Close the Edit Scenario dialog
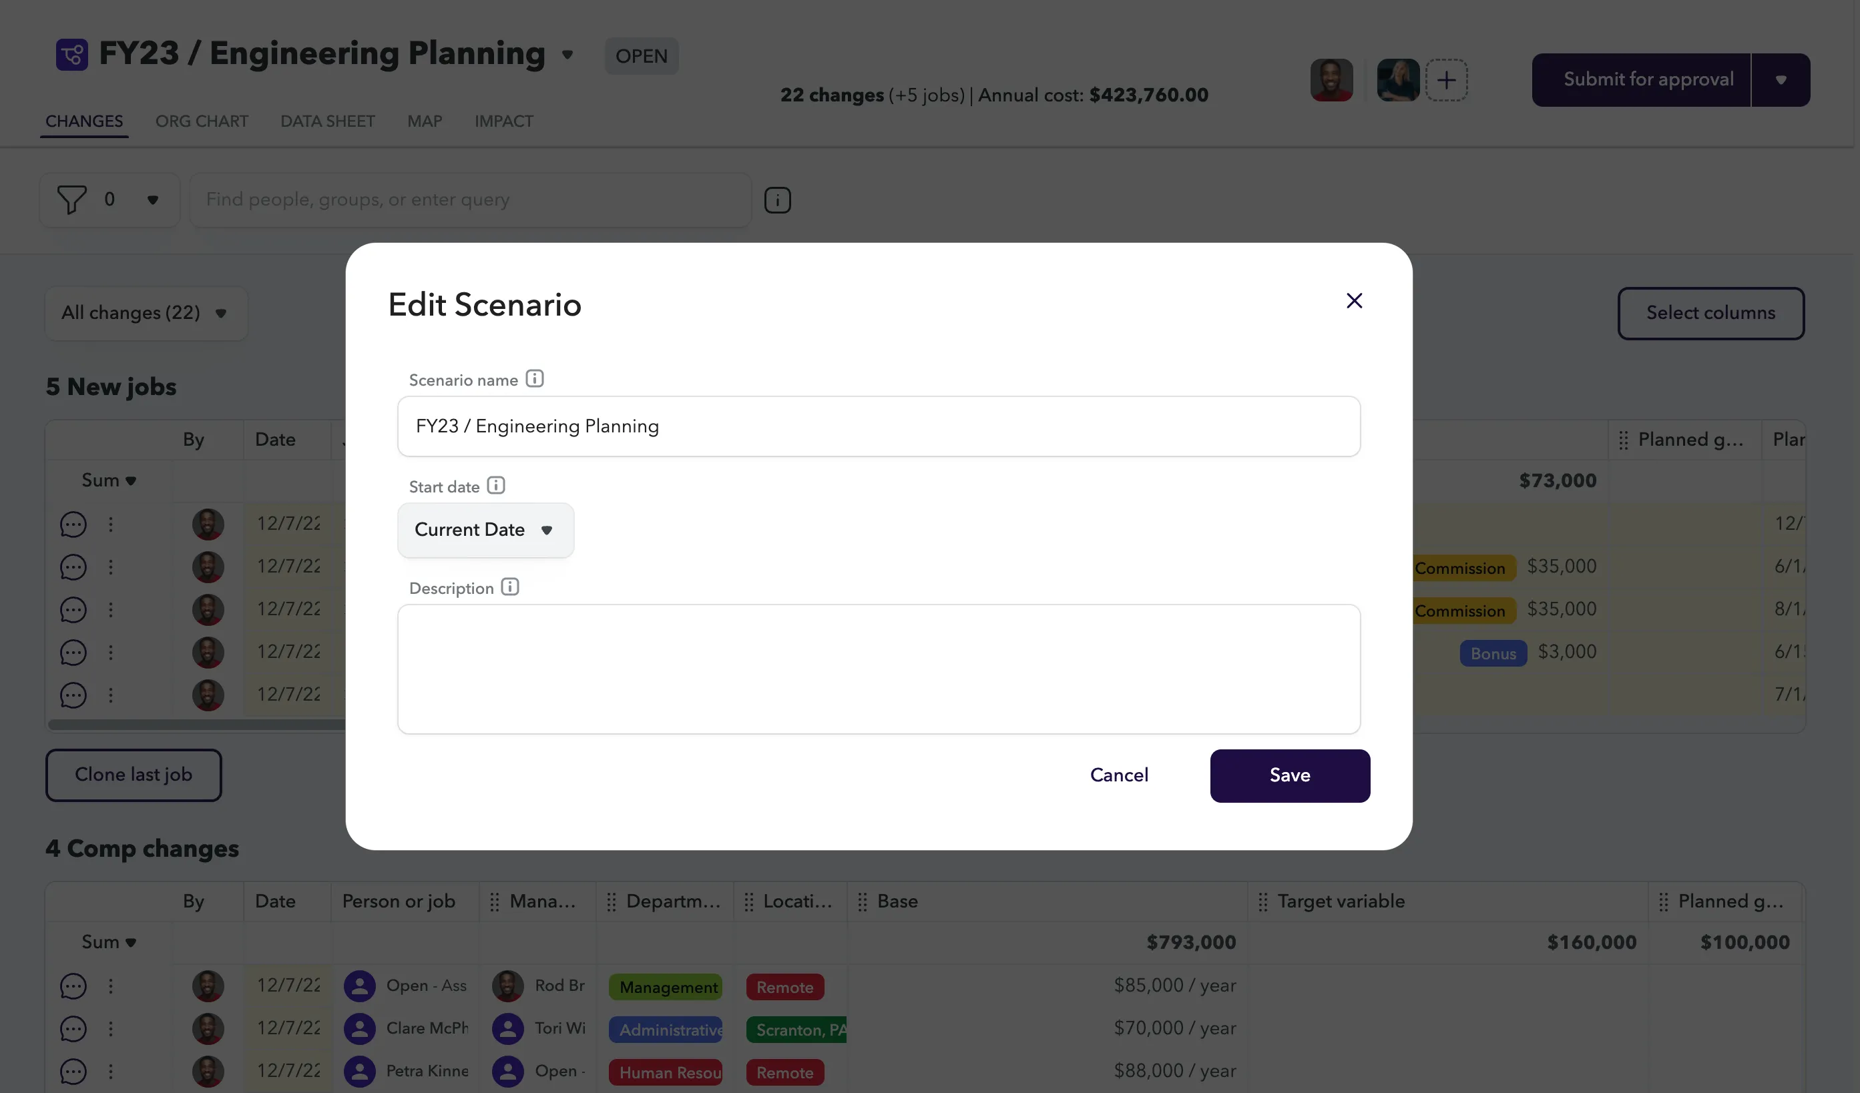The height and width of the screenshot is (1093, 1860). click(x=1354, y=301)
